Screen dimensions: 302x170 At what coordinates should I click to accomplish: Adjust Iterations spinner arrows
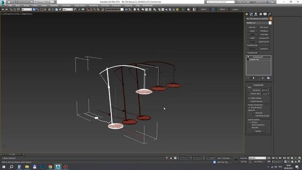(x=268, y=90)
